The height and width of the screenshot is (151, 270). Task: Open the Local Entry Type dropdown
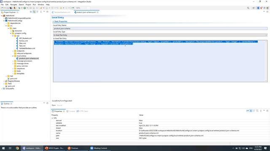coord(160,35)
